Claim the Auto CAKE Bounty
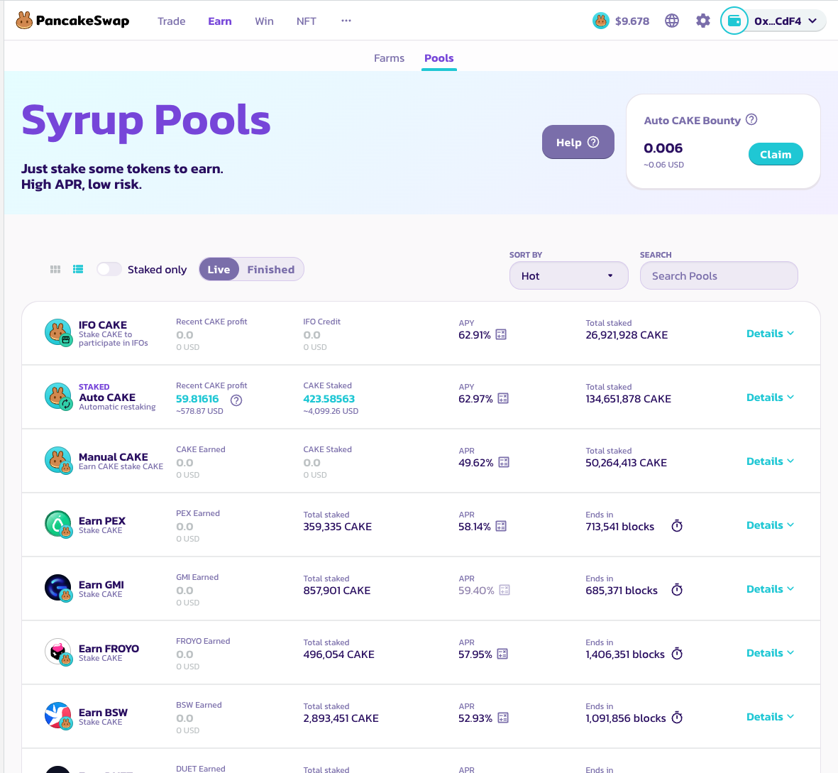The height and width of the screenshot is (773, 838). 776,154
